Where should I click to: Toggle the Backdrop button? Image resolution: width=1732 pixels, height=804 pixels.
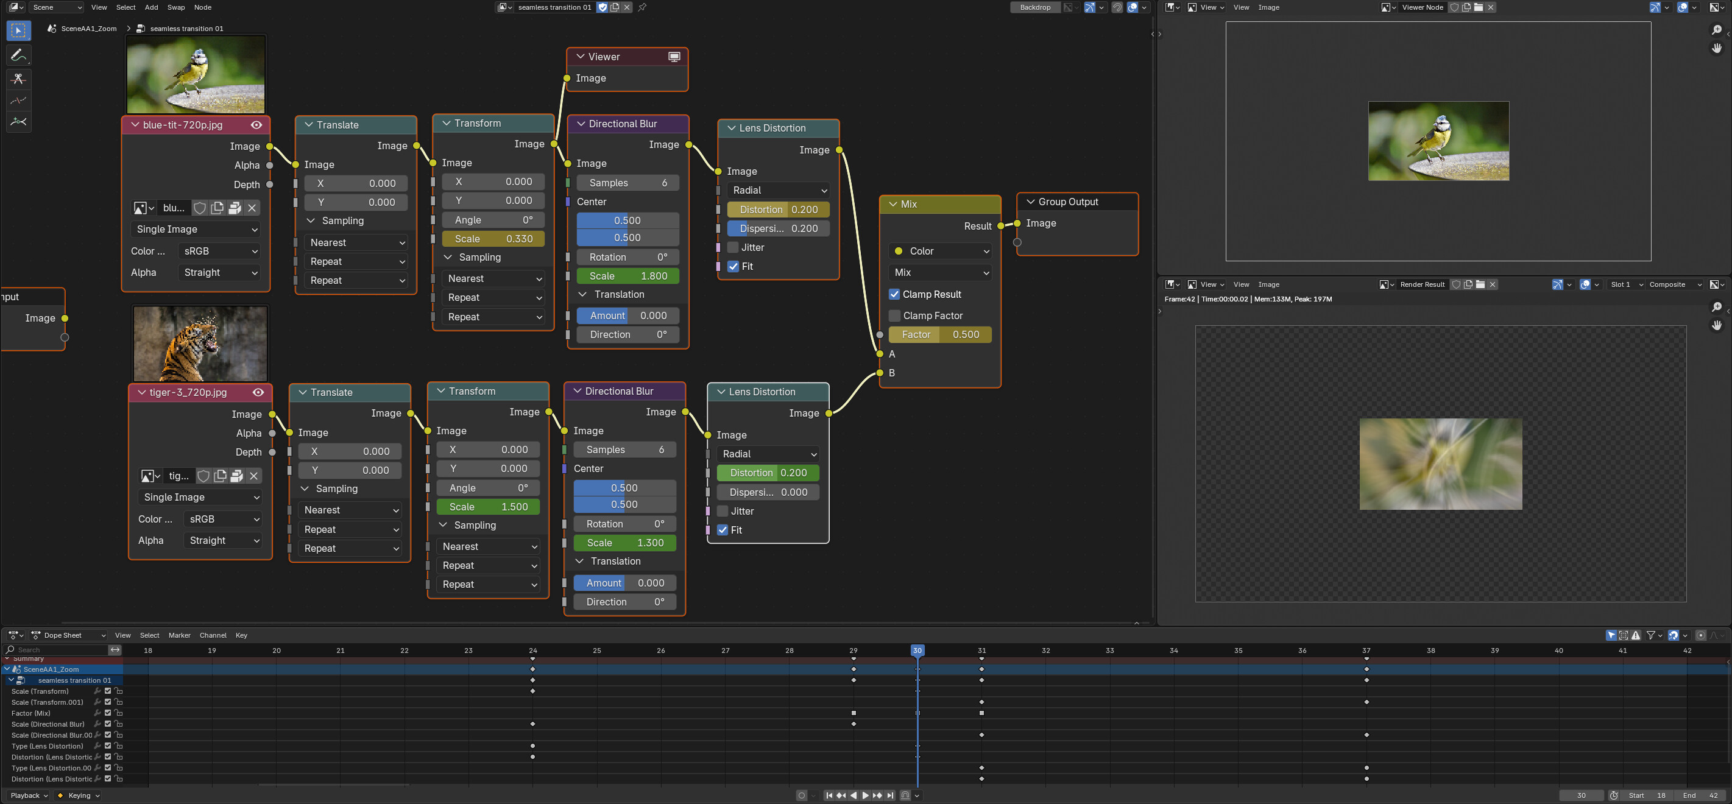(x=1035, y=7)
